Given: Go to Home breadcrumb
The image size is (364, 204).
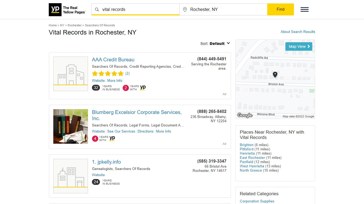Looking at the screenshot, I should 53,25.
